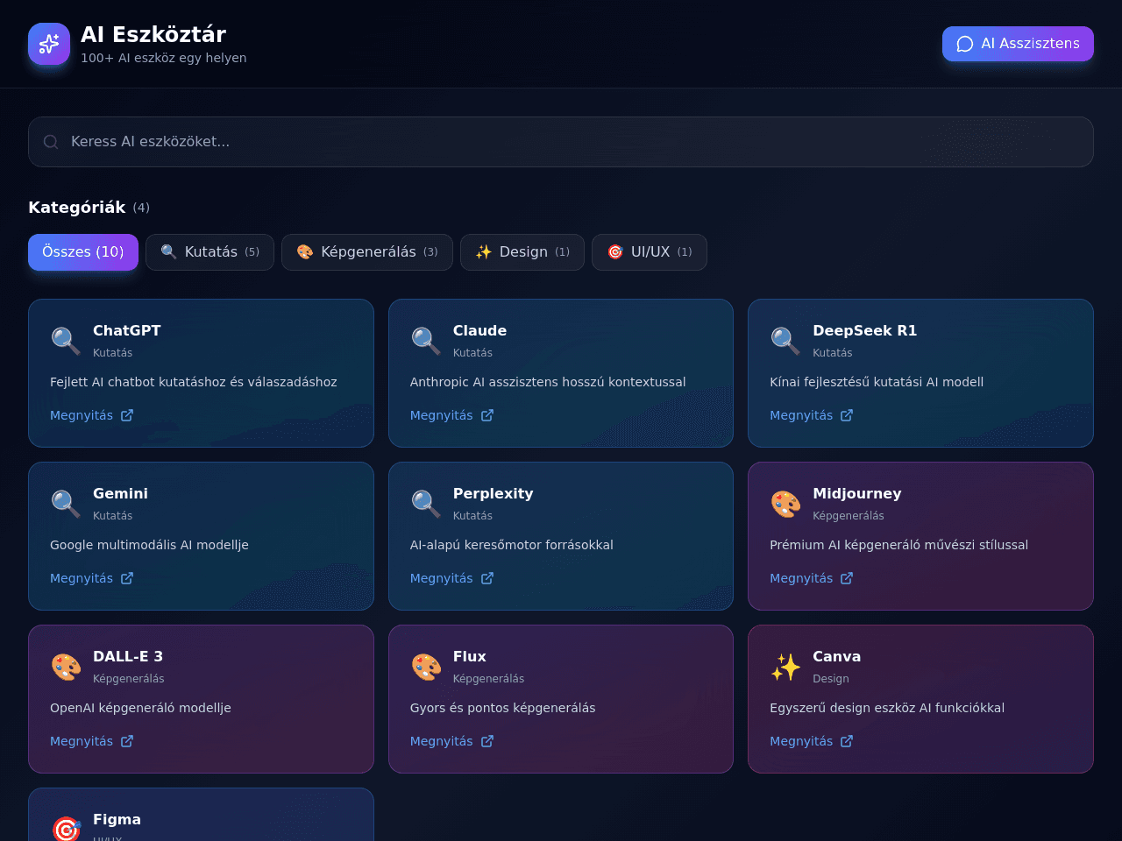Click the palette icon on the Midjourney card
Screen dimensions: 1122x841
coord(785,503)
